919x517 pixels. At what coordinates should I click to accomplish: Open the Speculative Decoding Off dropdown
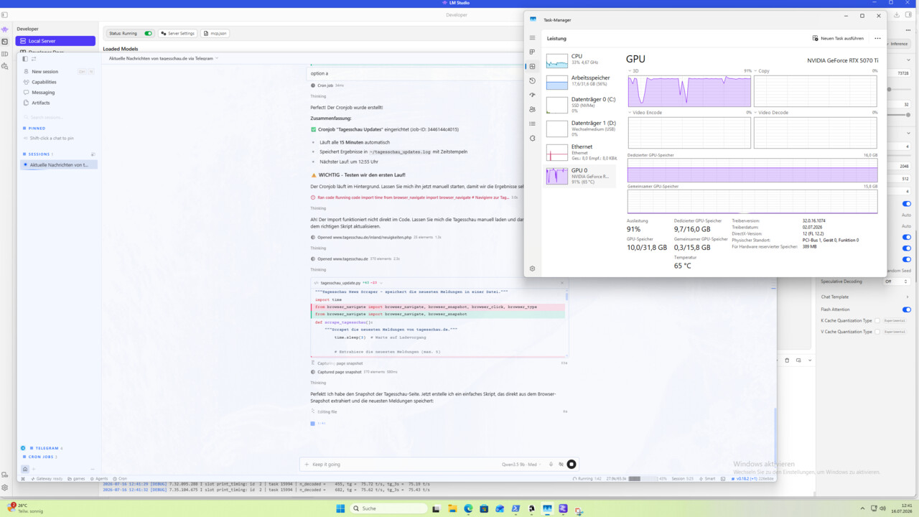[897, 281]
